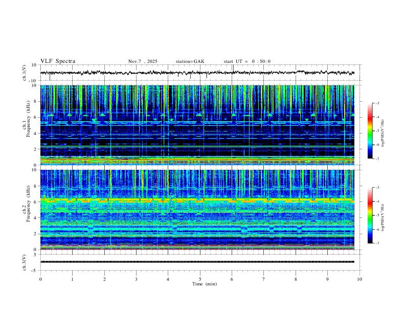Click the ch.1 voltage waveform trace
This screenshot has width=405, height=313.
(197, 73)
